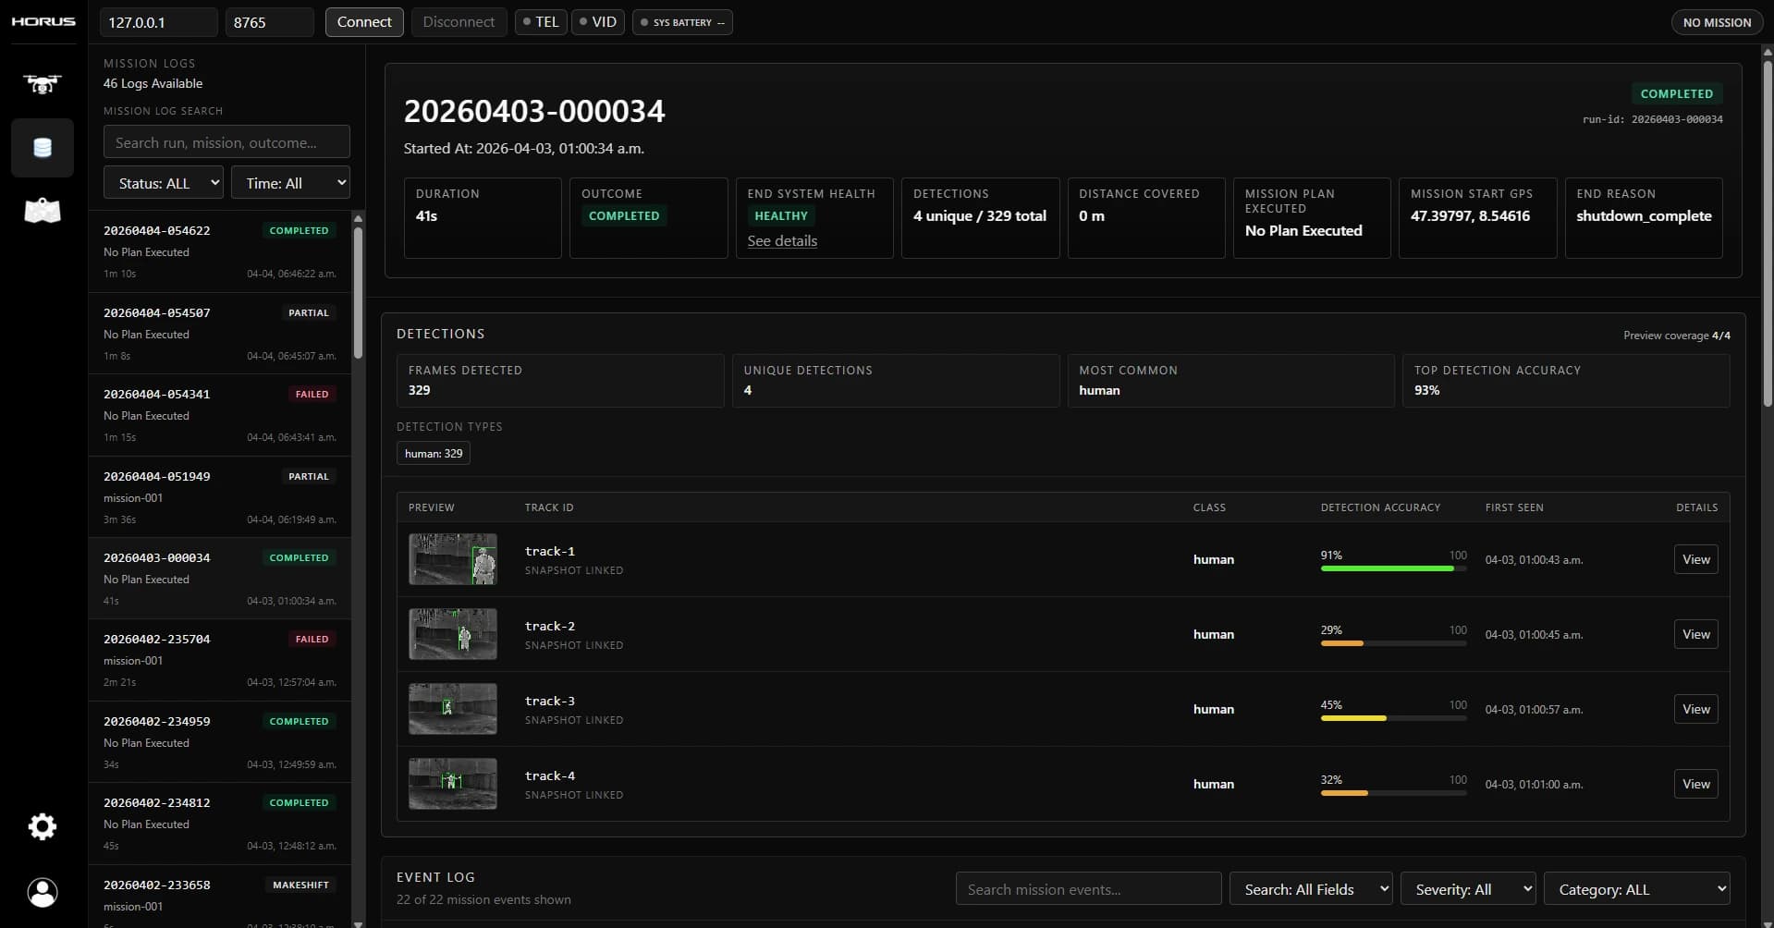Viewport: 1774px width, 928px height.
Task: Click the mission log search field
Action: point(226,140)
